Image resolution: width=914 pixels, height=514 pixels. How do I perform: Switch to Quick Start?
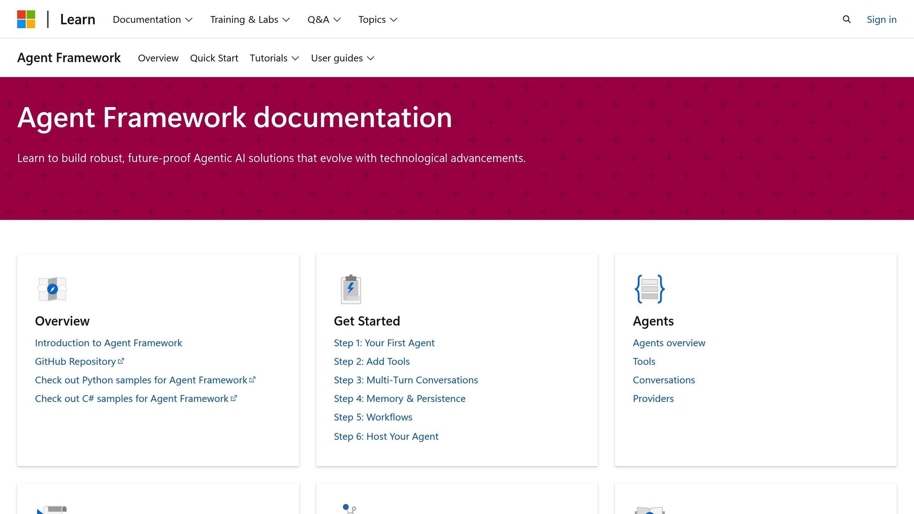coord(214,58)
